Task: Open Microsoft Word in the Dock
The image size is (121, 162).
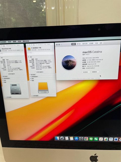Action: click(x=116, y=139)
